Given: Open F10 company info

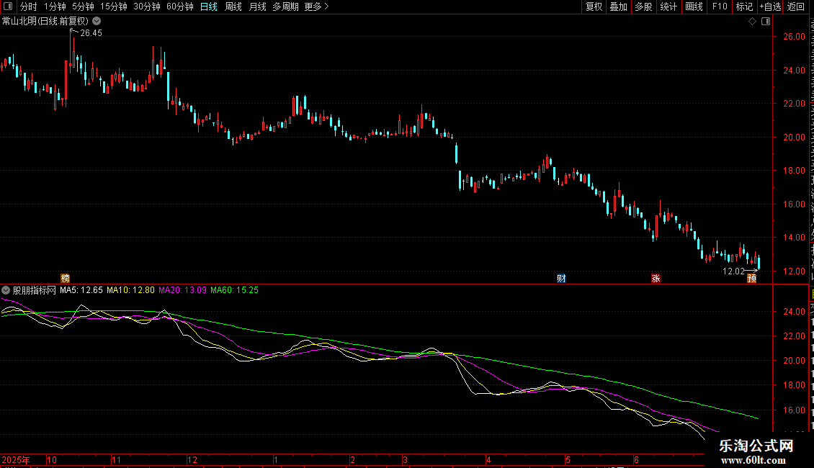Looking at the screenshot, I should [720, 6].
